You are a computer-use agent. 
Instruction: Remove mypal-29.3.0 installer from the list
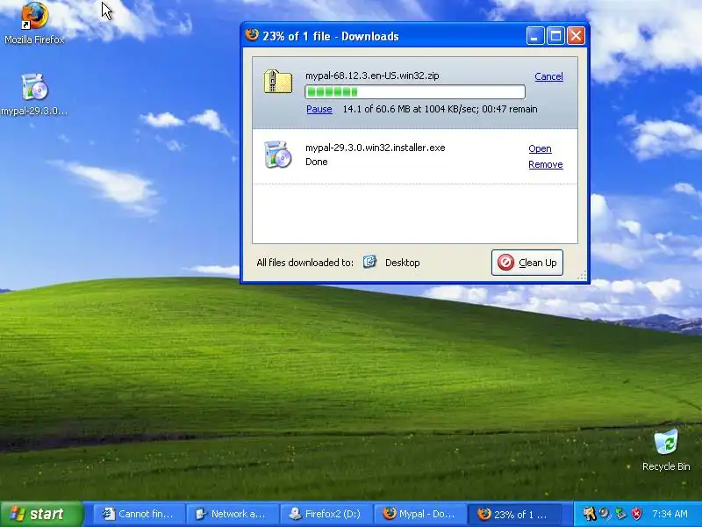(x=545, y=164)
